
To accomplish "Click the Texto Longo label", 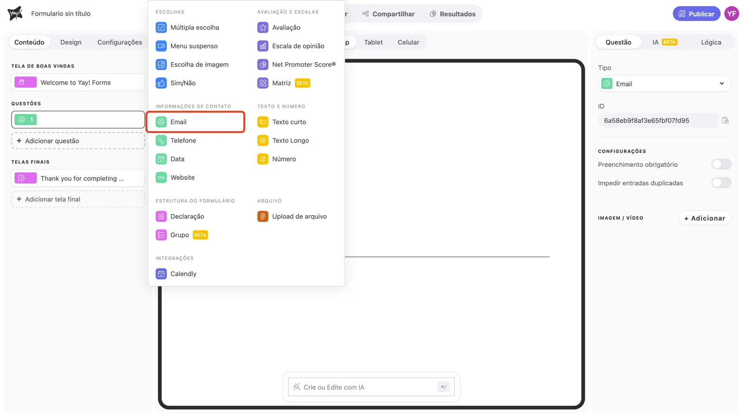I will pyautogui.click(x=290, y=140).
